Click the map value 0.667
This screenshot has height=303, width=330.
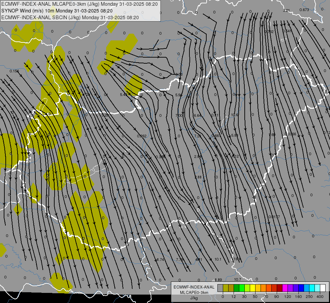click(x=216, y=136)
